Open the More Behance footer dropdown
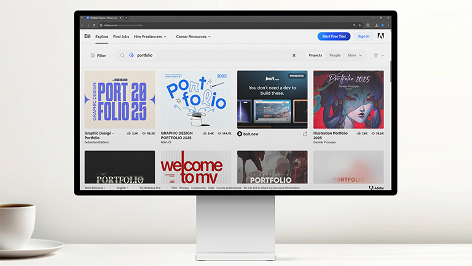The height and width of the screenshot is (266, 472). (95, 188)
